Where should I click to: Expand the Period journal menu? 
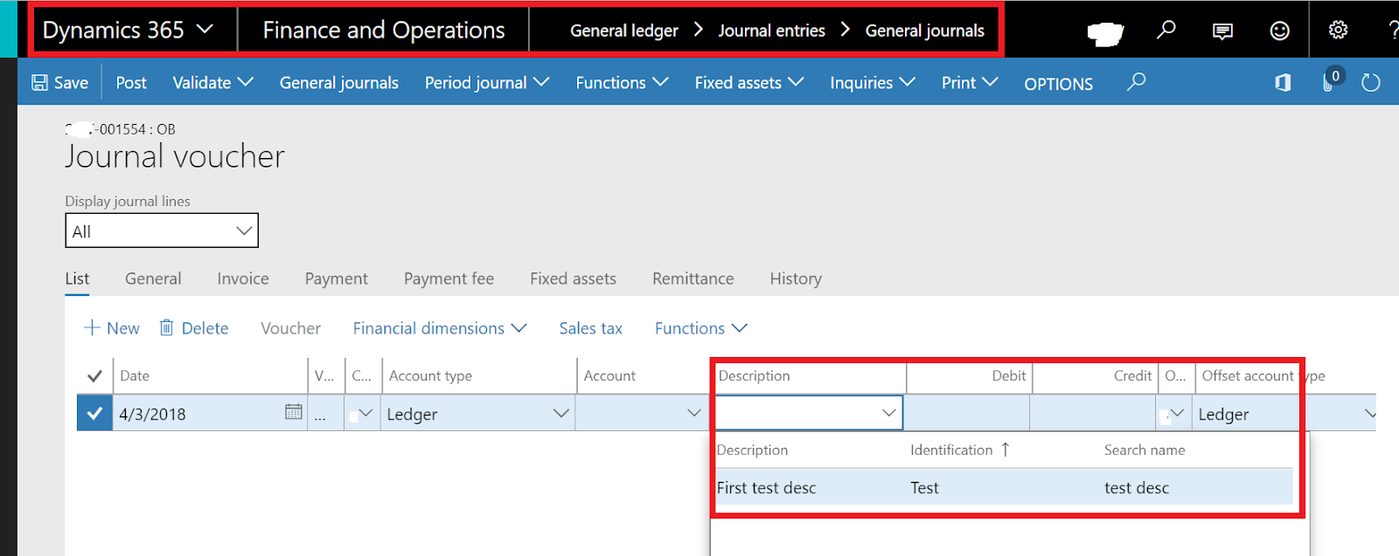487,83
